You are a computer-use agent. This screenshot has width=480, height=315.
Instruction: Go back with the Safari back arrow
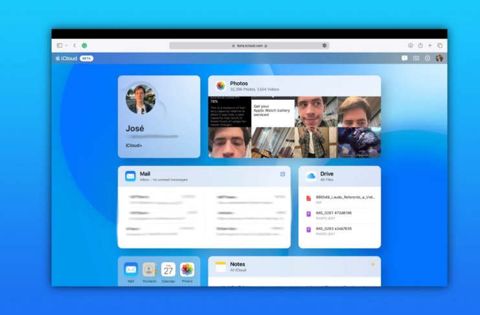74,45
